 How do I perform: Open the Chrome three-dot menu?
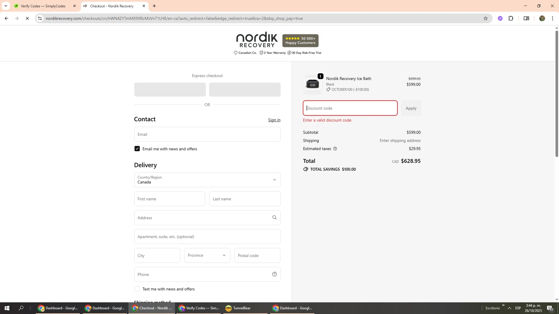click(553, 18)
